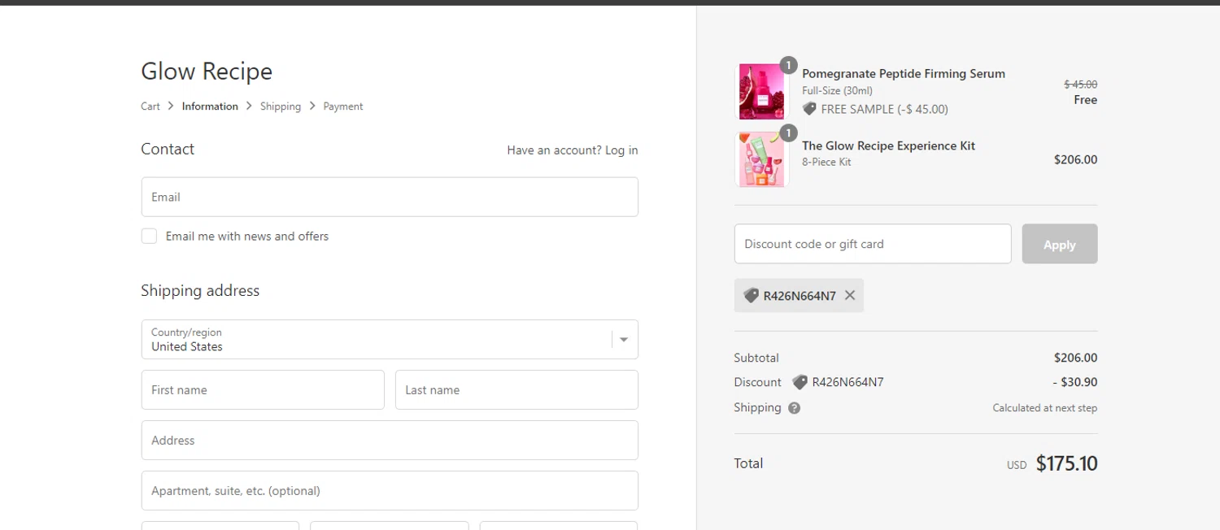Click the struck-through $45.00 price
This screenshot has height=530, width=1220.
coord(1080,85)
